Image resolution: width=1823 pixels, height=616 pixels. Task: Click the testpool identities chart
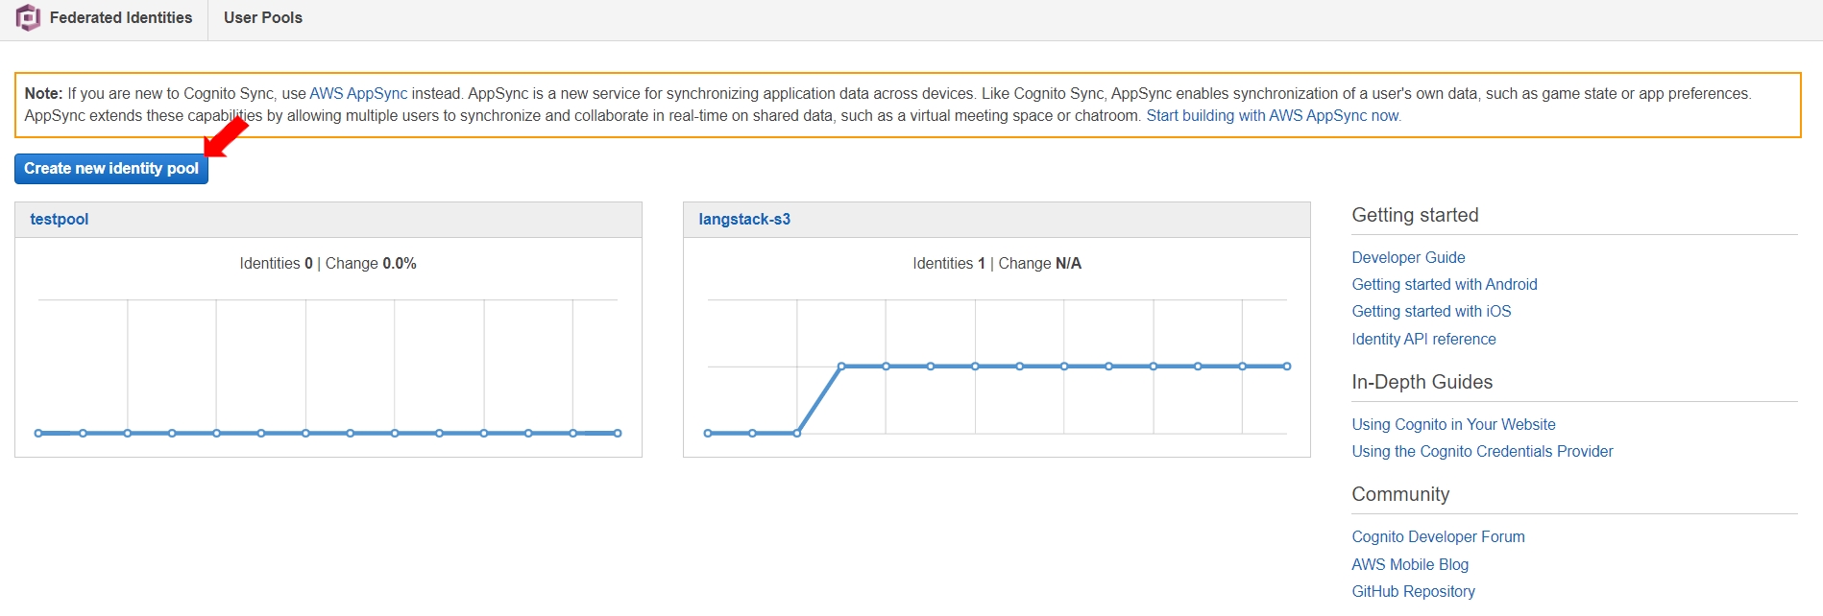(328, 365)
